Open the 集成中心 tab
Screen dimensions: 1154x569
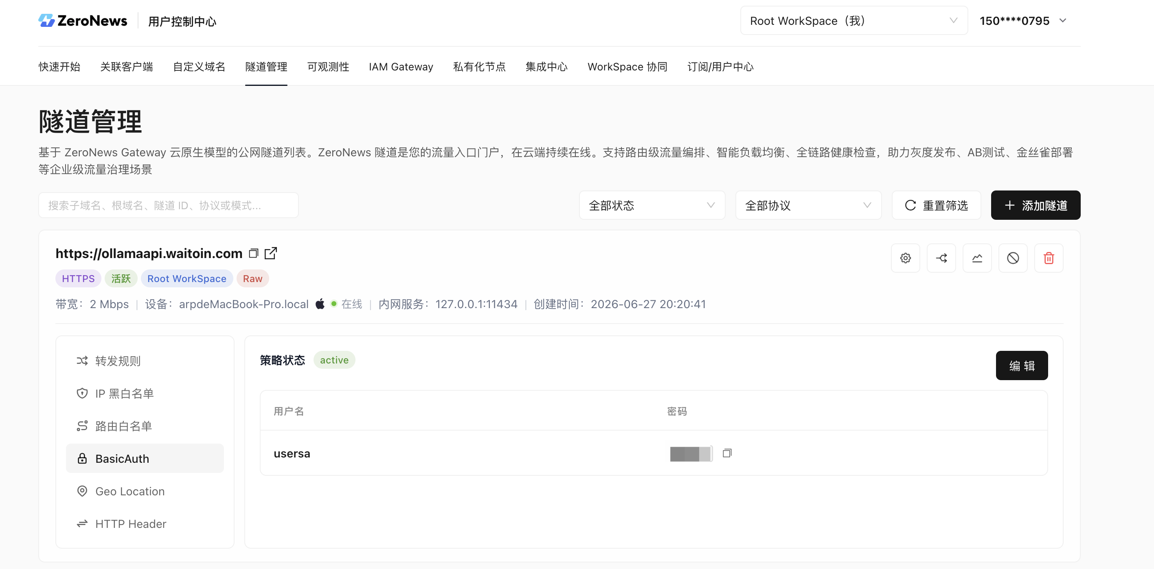[x=546, y=67]
